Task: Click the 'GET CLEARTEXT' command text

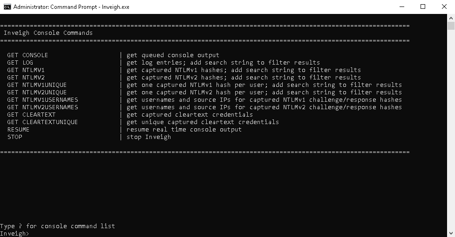Action: [x=31, y=115]
